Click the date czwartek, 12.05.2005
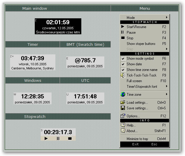 (58, 28)
